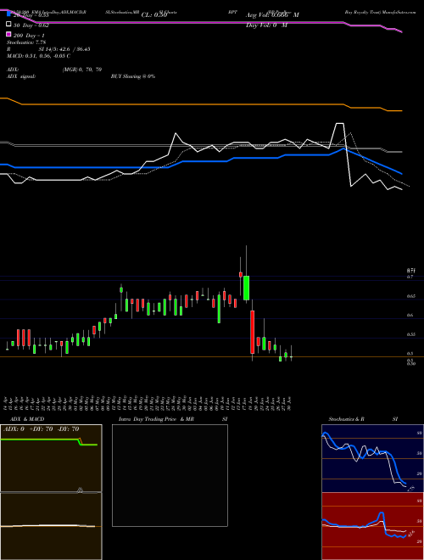The height and width of the screenshot is (560, 424).
Task: Click the 0.65 price axis label
Action: coord(410,296)
